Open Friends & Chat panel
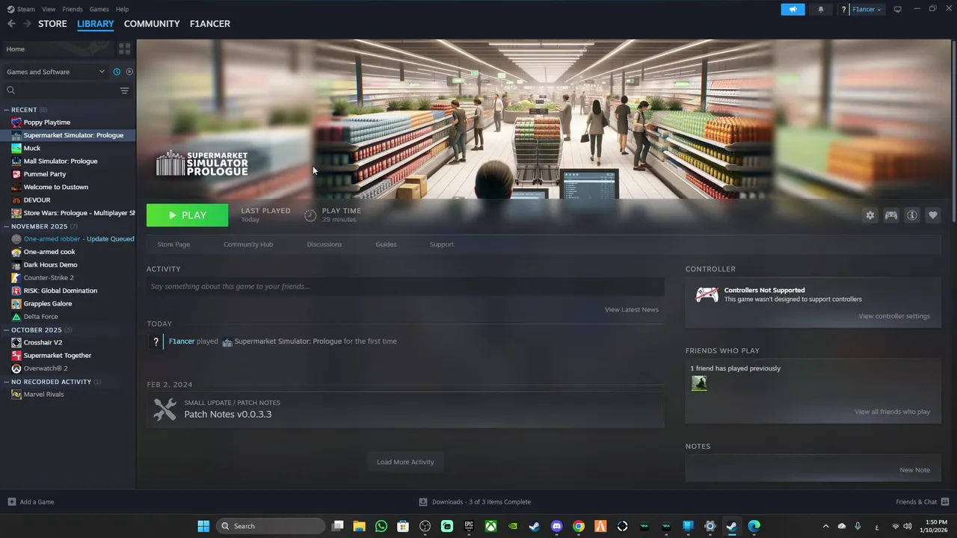957x538 pixels. [x=923, y=502]
